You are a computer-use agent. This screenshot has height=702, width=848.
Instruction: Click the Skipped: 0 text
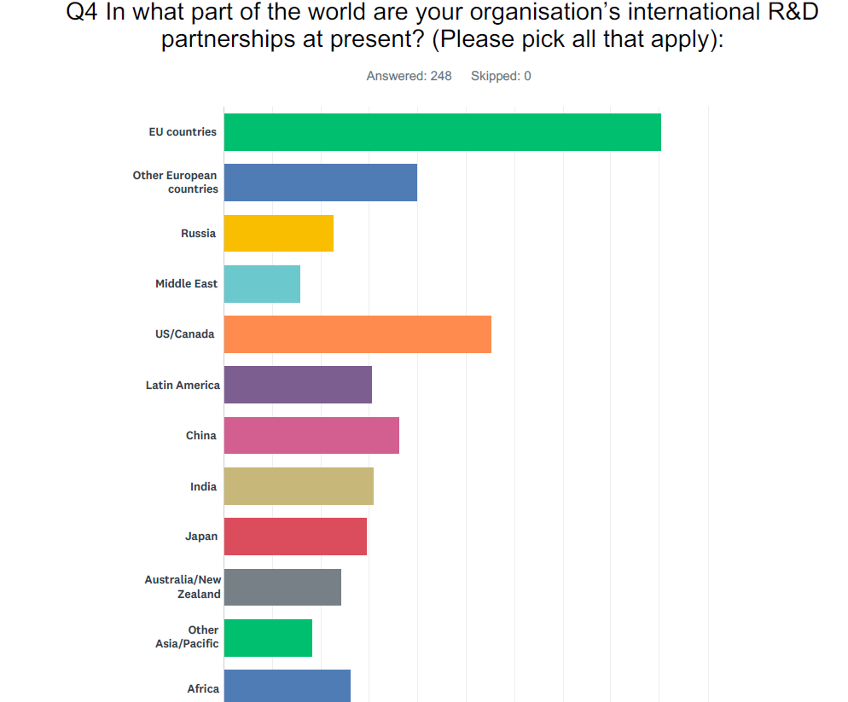pos(501,76)
